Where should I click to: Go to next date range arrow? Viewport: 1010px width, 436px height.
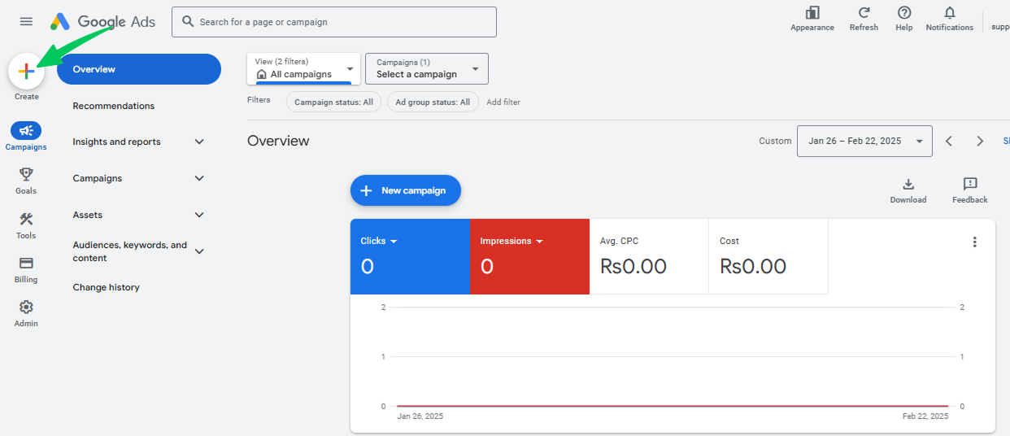(x=980, y=141)
